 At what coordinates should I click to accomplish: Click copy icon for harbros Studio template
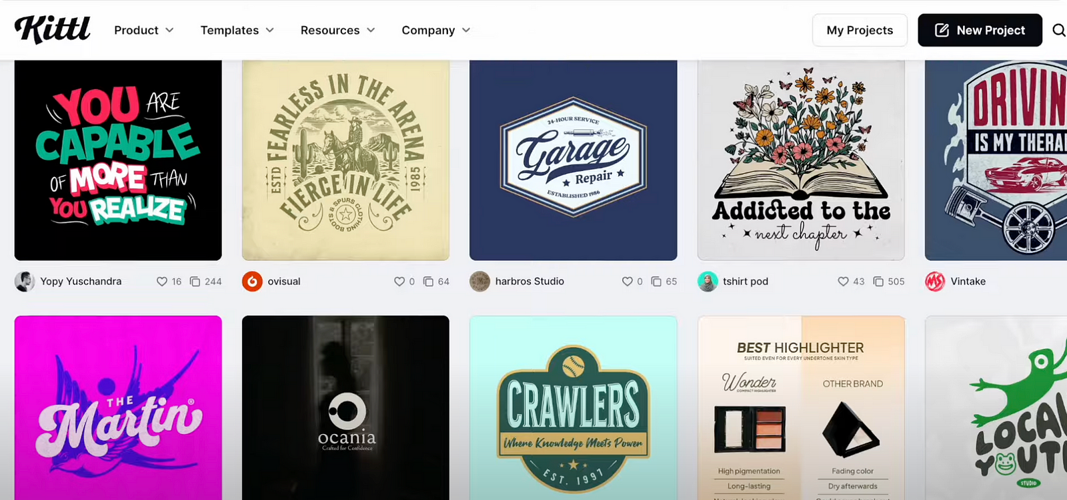[x=656, y=282]
